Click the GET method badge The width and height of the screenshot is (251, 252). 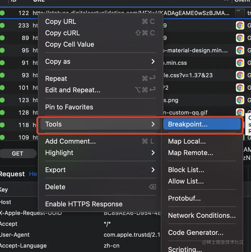(18, 153)
